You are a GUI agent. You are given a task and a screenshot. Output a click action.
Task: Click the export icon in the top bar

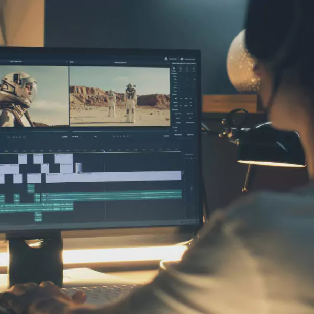point(166,59)
